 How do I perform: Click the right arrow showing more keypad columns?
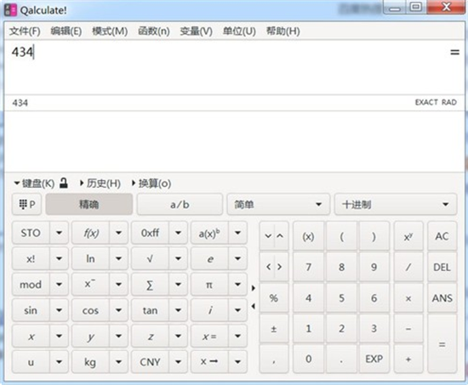click(x=253, y=288)
